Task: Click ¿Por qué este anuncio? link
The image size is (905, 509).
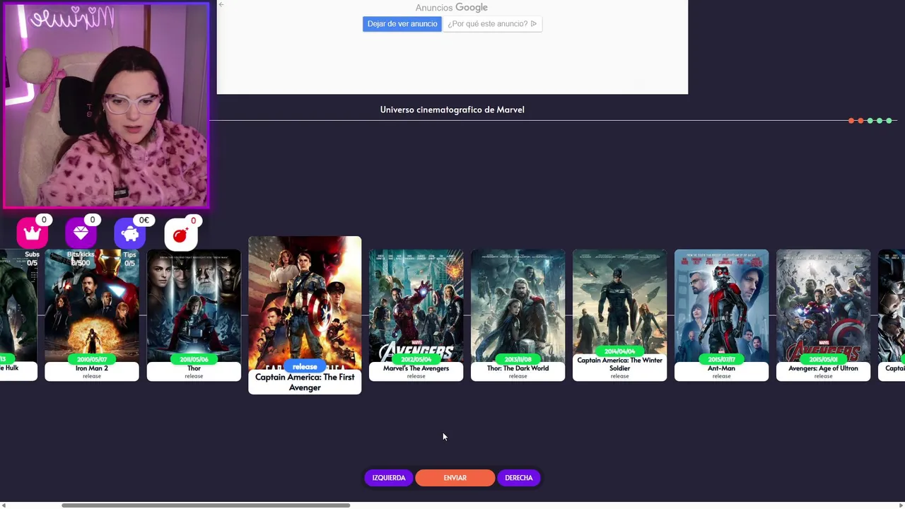Action: click(492, 24)
